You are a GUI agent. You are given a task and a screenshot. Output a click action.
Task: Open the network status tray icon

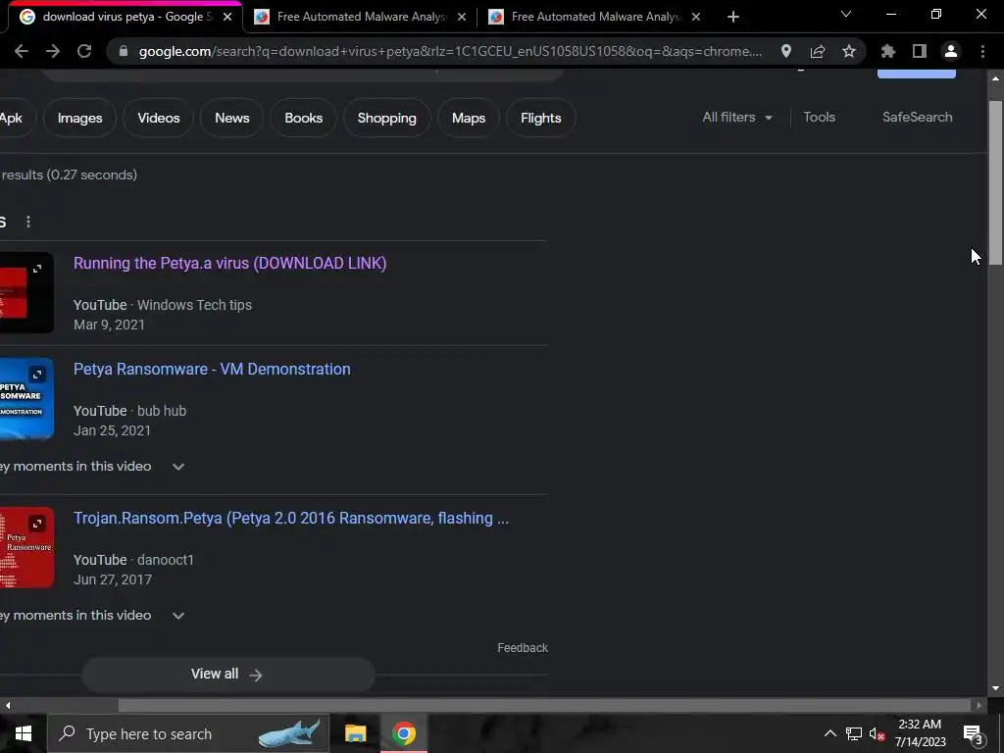click(x=854, y=733)
